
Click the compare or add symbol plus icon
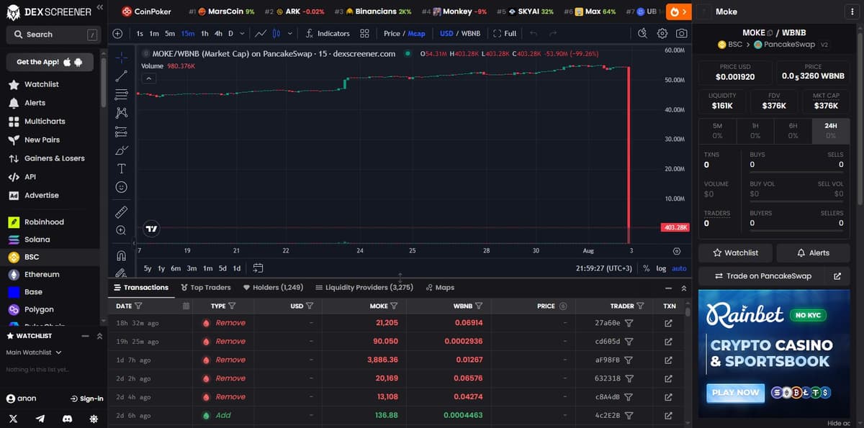[x=117, y=34]
